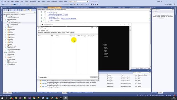Click Live Share icon
This screenshot has height=100, width=177.
tap(165, 4)
